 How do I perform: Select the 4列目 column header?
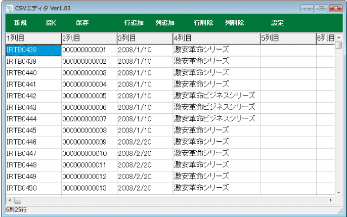216,38
